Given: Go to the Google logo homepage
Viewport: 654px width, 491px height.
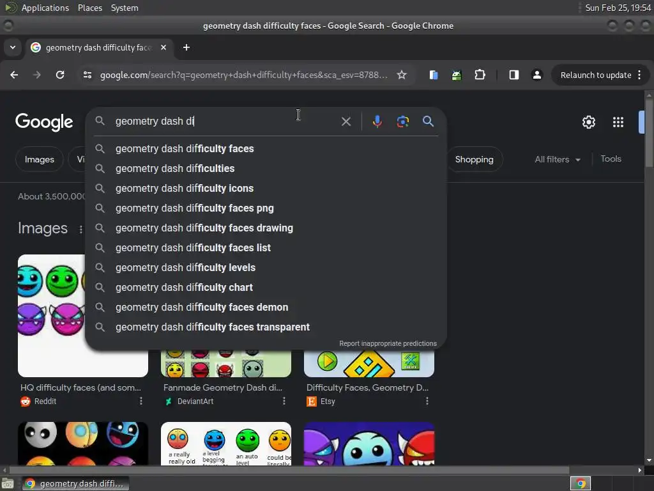Looking at the screenshot, I should coord(44,122).
